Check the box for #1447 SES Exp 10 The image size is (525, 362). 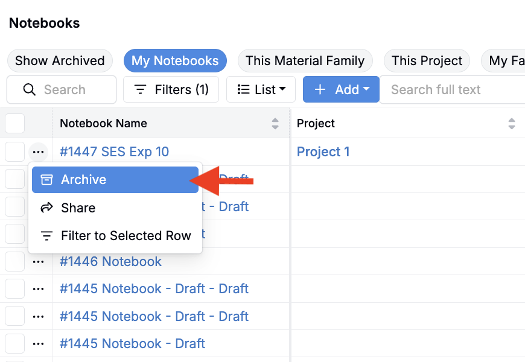click(14, 152)
